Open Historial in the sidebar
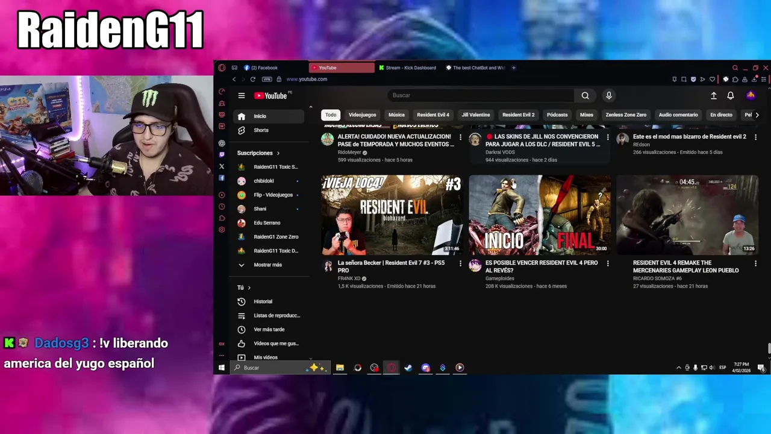The image size is (771, 434). pos(269,301)
